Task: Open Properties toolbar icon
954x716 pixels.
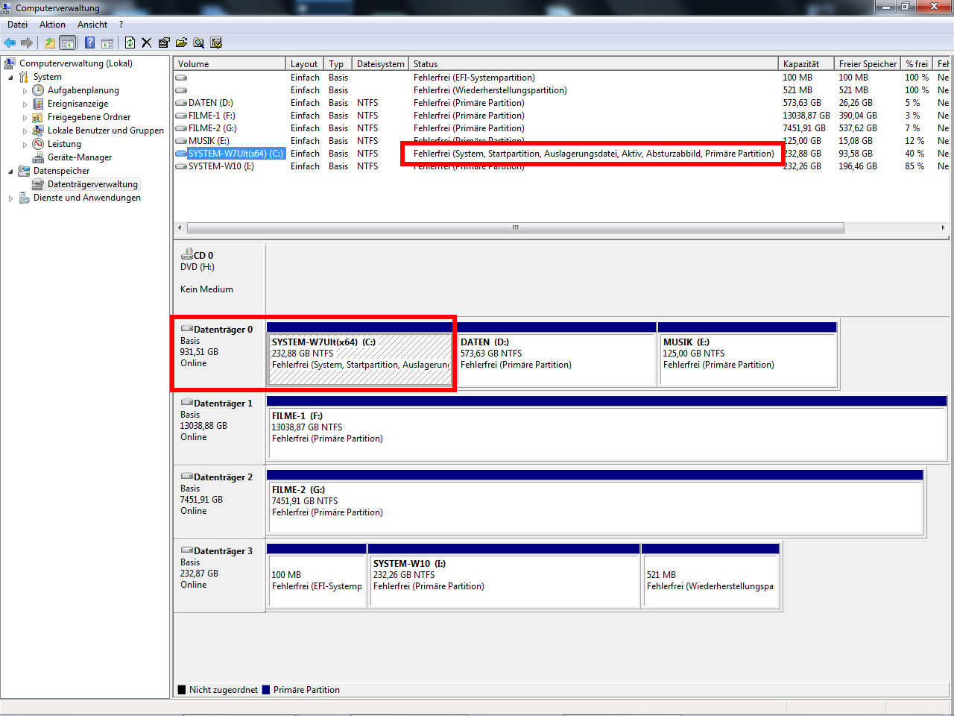Action: [164, 43]
